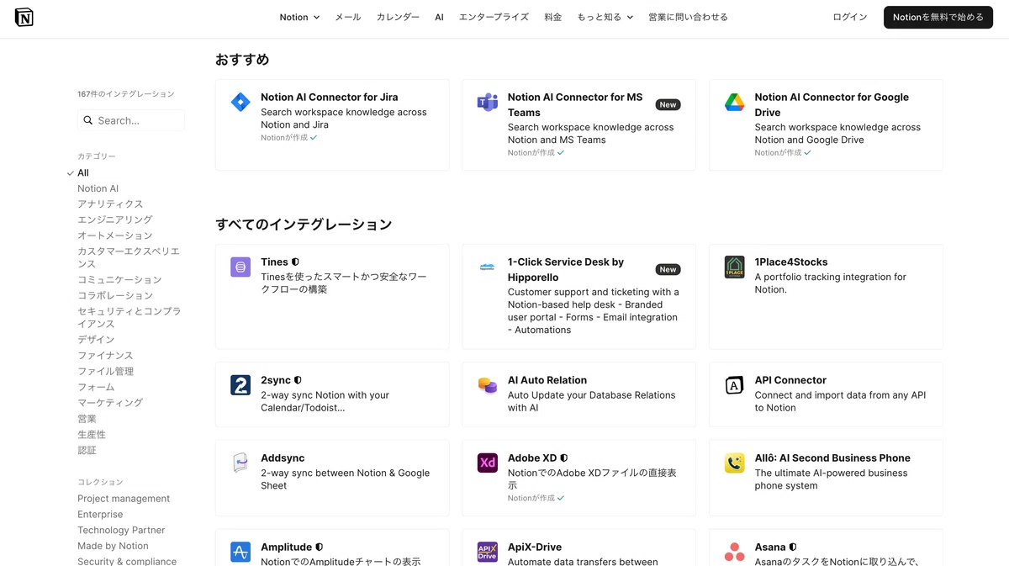Click the MS Teams connector icon
Screen dimensions: 1009x566
(x=488, y=103)
